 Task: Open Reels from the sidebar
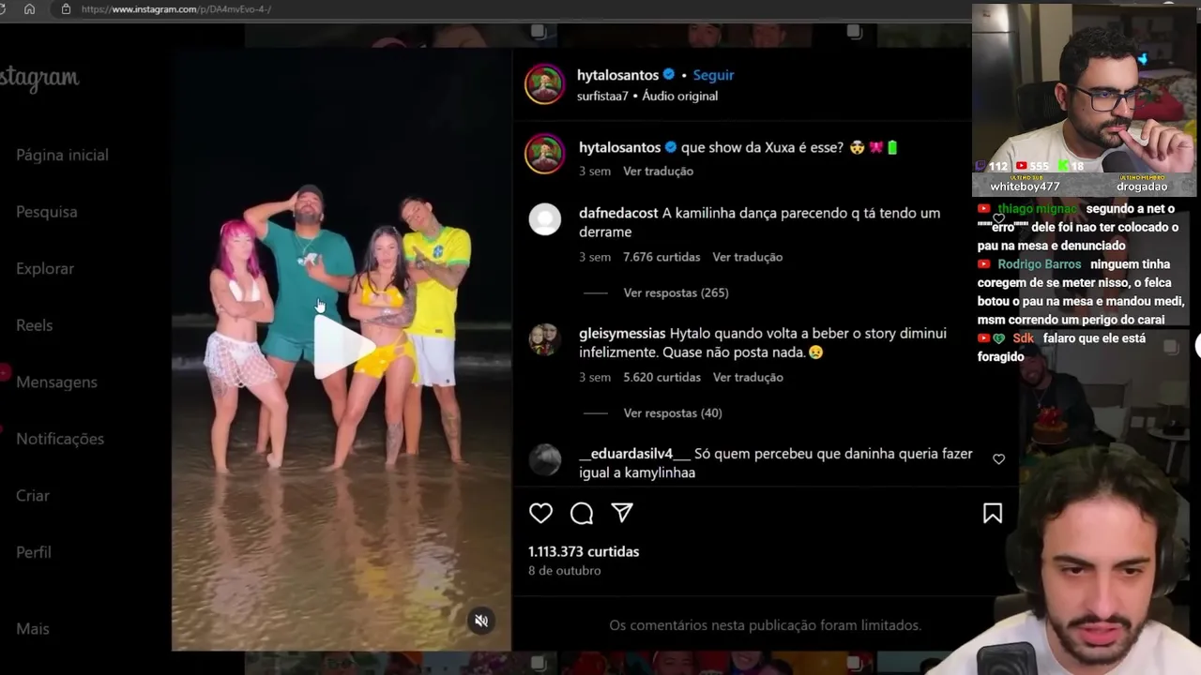click(x=34, y=325)
